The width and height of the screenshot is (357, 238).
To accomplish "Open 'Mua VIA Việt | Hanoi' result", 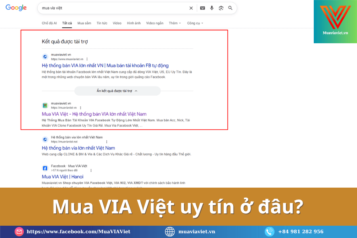I will [x=63, y=177].
